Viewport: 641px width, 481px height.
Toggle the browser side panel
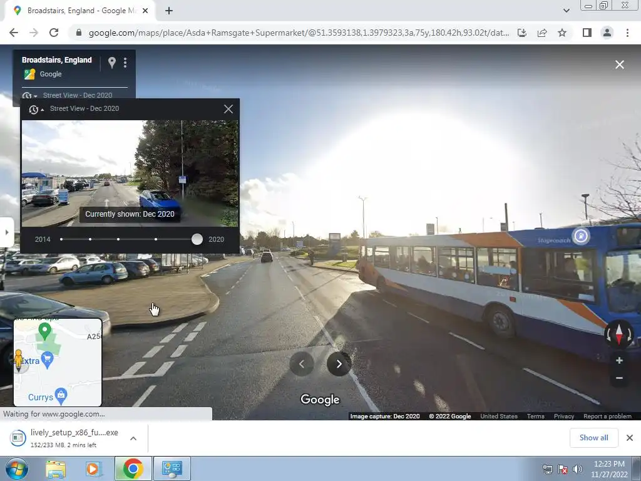tap(587, 33)
